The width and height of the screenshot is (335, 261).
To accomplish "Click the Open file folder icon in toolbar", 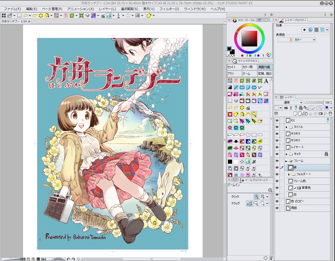I will tap(10, 16).
